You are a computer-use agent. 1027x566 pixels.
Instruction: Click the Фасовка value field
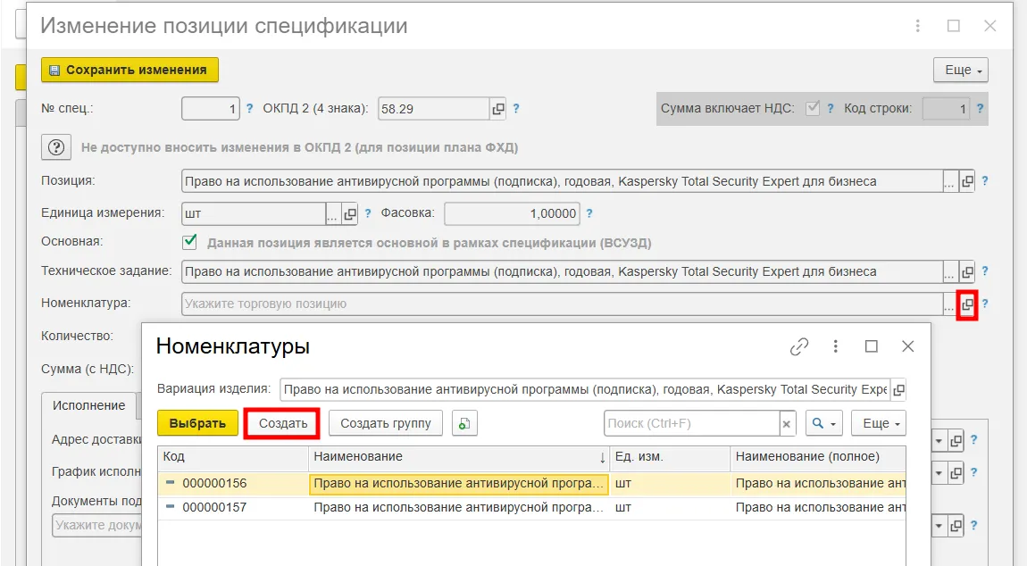[x=512, y=213]
